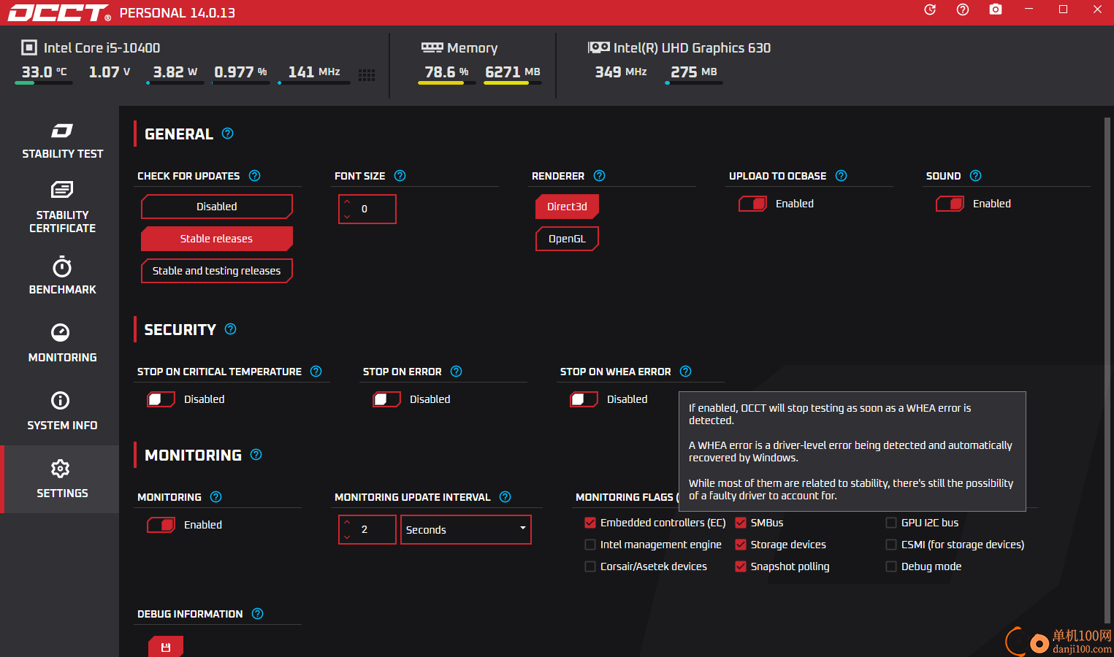Check GPU I2C bus checkbox
The height and width of the screenshot is (657, 1114).
(x=891, y=523)
